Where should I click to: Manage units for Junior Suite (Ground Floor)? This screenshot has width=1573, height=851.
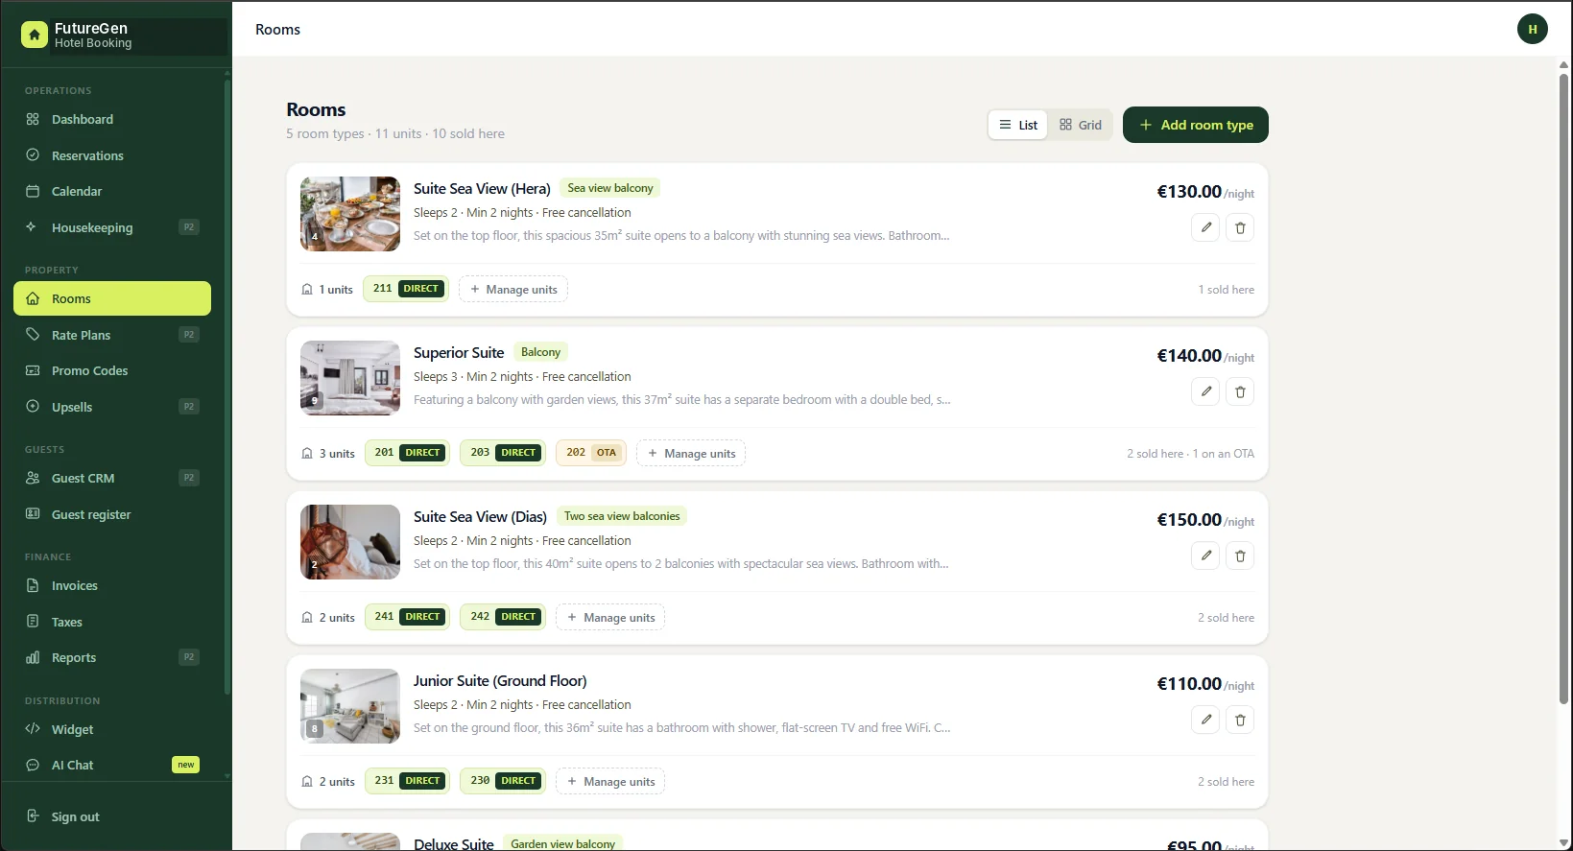coord(610,781)
